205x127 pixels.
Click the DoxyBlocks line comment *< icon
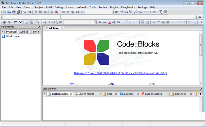coord(20,22)
